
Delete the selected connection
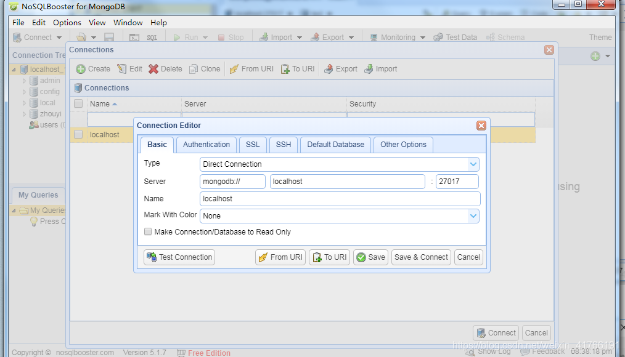[x=165, y=69]
